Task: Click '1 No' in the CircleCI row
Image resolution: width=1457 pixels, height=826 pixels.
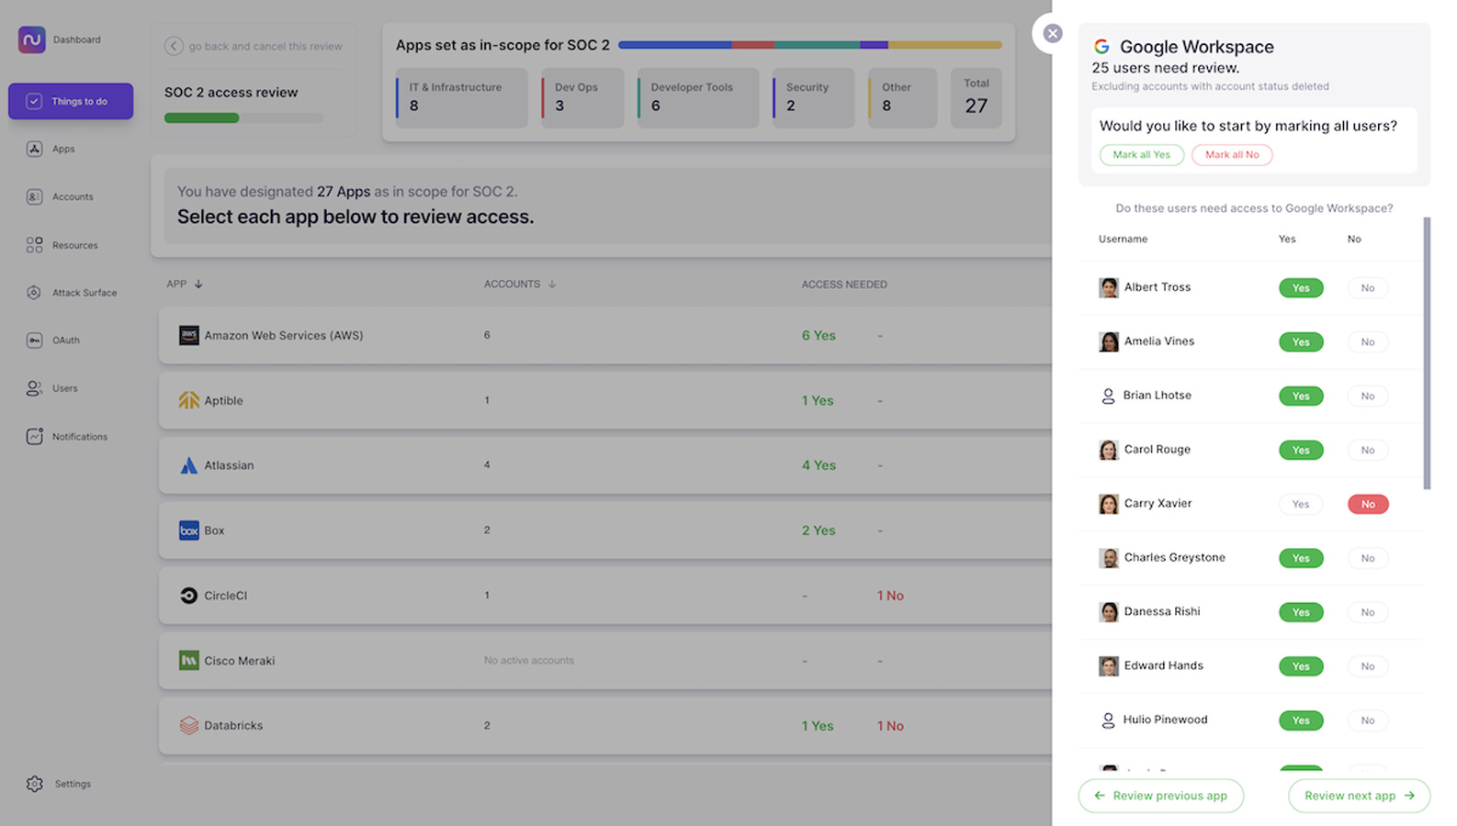Action: [890, 596]
